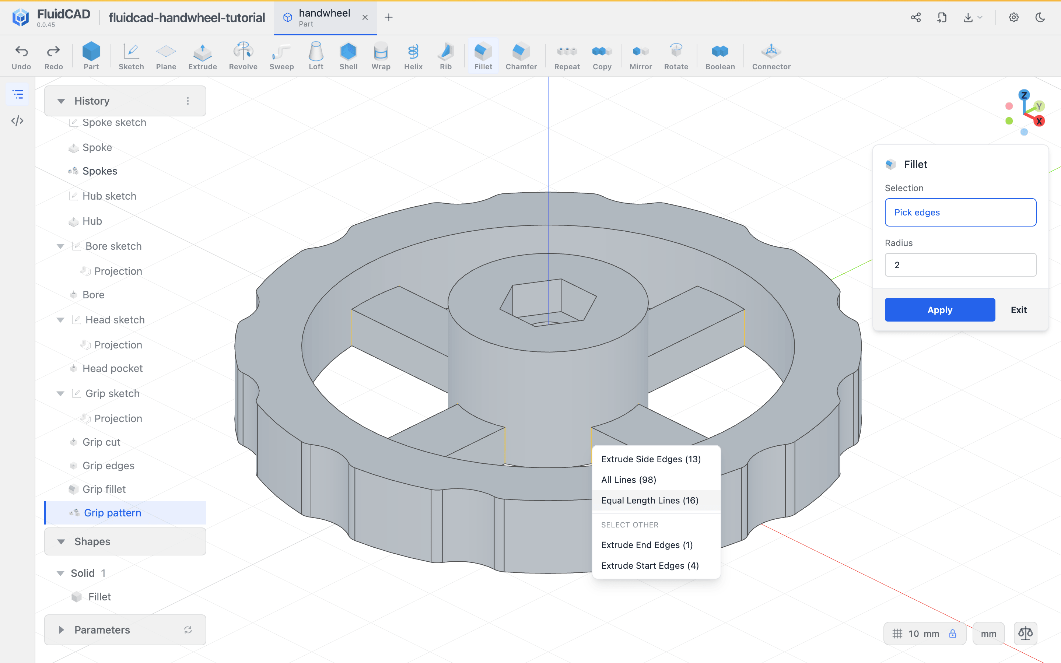Image resolution: width=1061 pixels, height=663 pixels.
Task: Select the Part tool
Action: point(91,56)
